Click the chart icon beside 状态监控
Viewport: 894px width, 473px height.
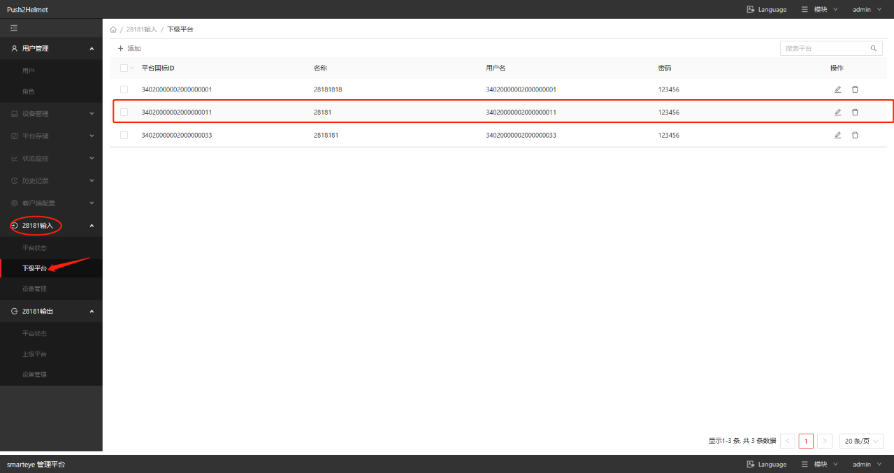pyautogui.click(x=14, y=158)
